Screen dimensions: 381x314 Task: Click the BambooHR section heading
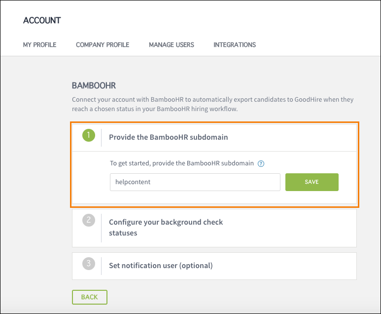94,86
